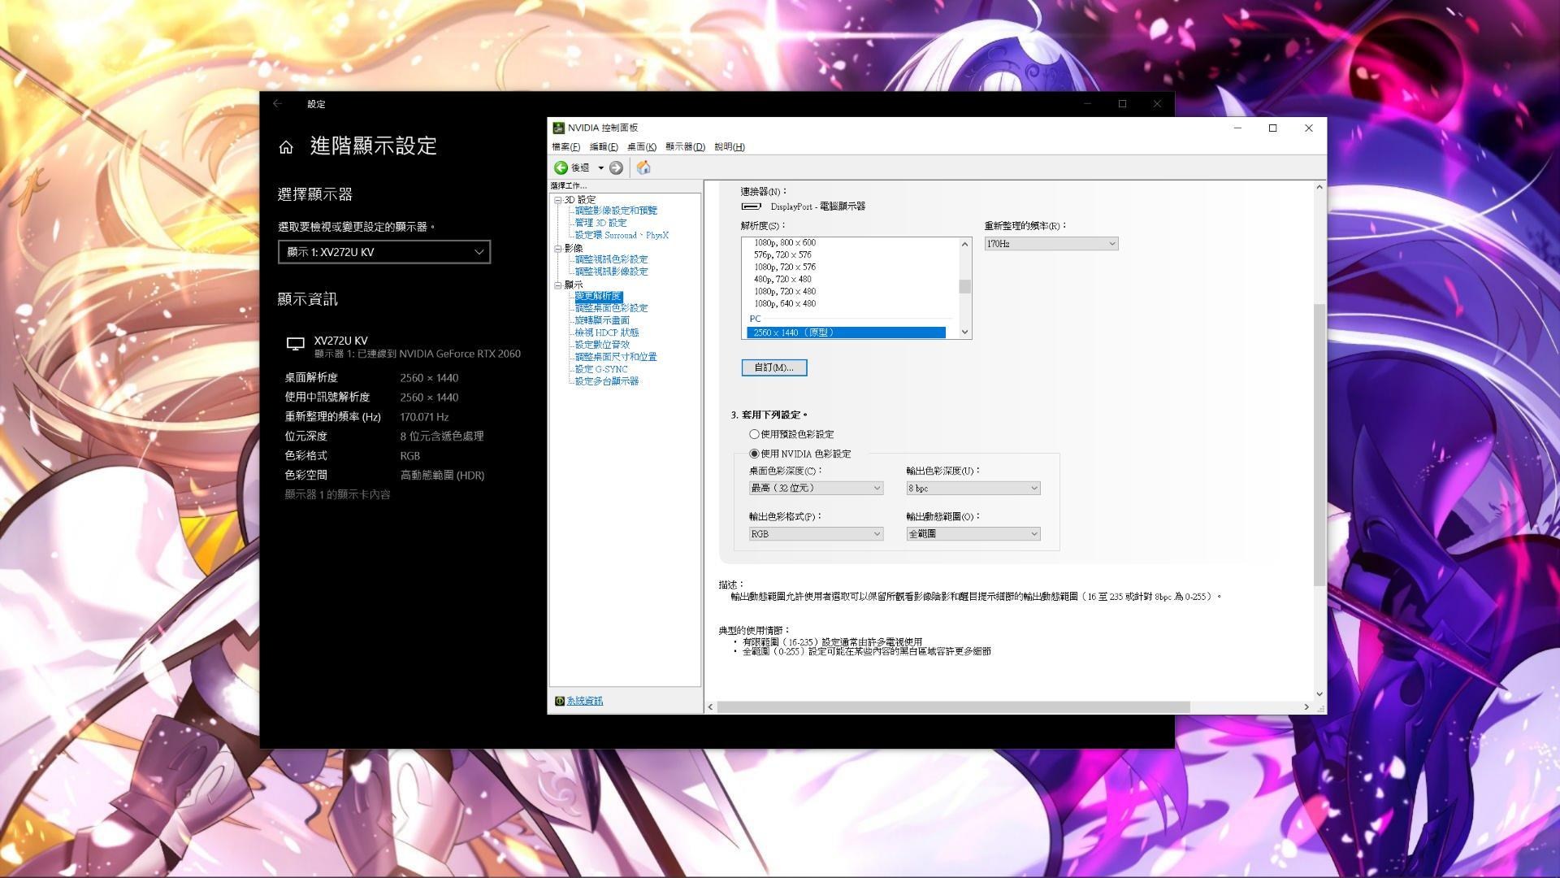
Task: Open 設定多台顯示器 task
Action: coord(606,381)
